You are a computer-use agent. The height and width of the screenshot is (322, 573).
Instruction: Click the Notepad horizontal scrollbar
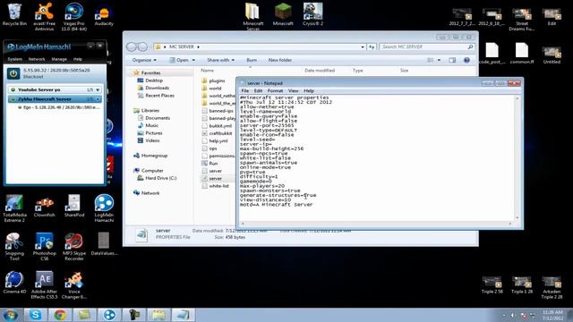[376, 224]
